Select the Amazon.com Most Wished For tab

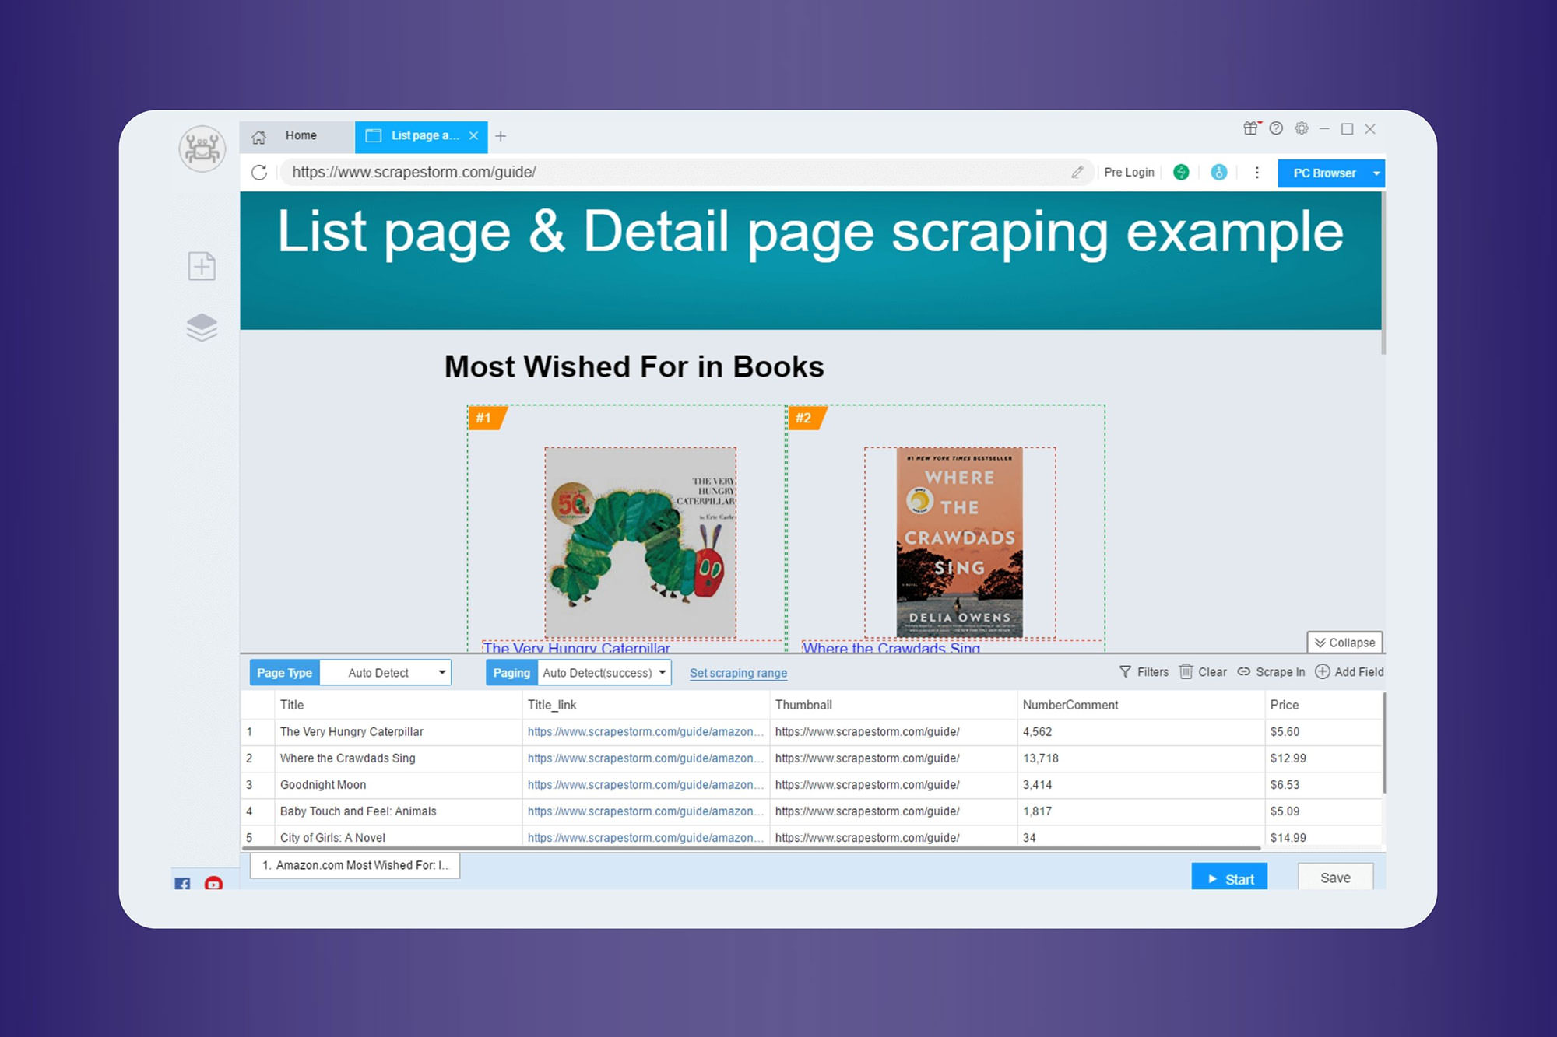click(x=355, y=865)
